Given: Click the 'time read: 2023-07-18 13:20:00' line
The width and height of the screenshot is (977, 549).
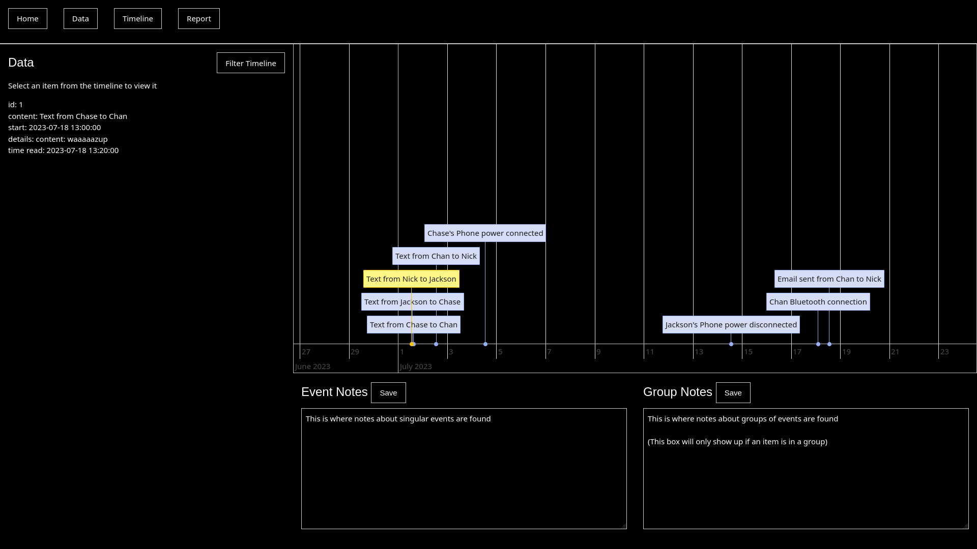Looking at the screenshot, I should [64, 150].
